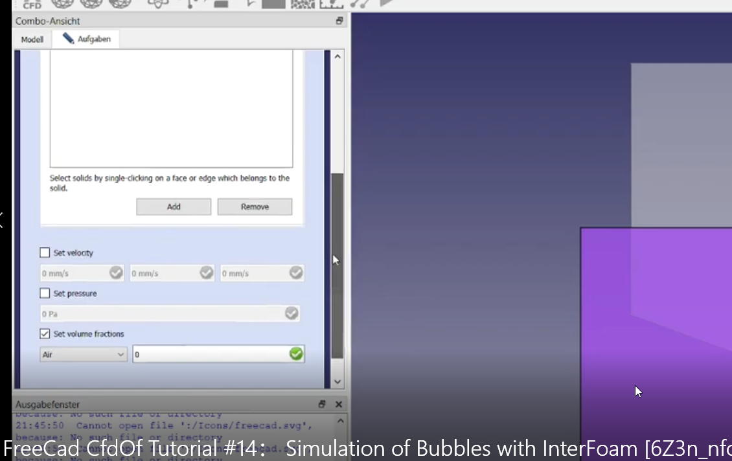The width and height of the screenshot is (732, 461).
Task: Click the 'Ausgabefenster' panel title
Action: pyautogui.click(x=48, y=405)
